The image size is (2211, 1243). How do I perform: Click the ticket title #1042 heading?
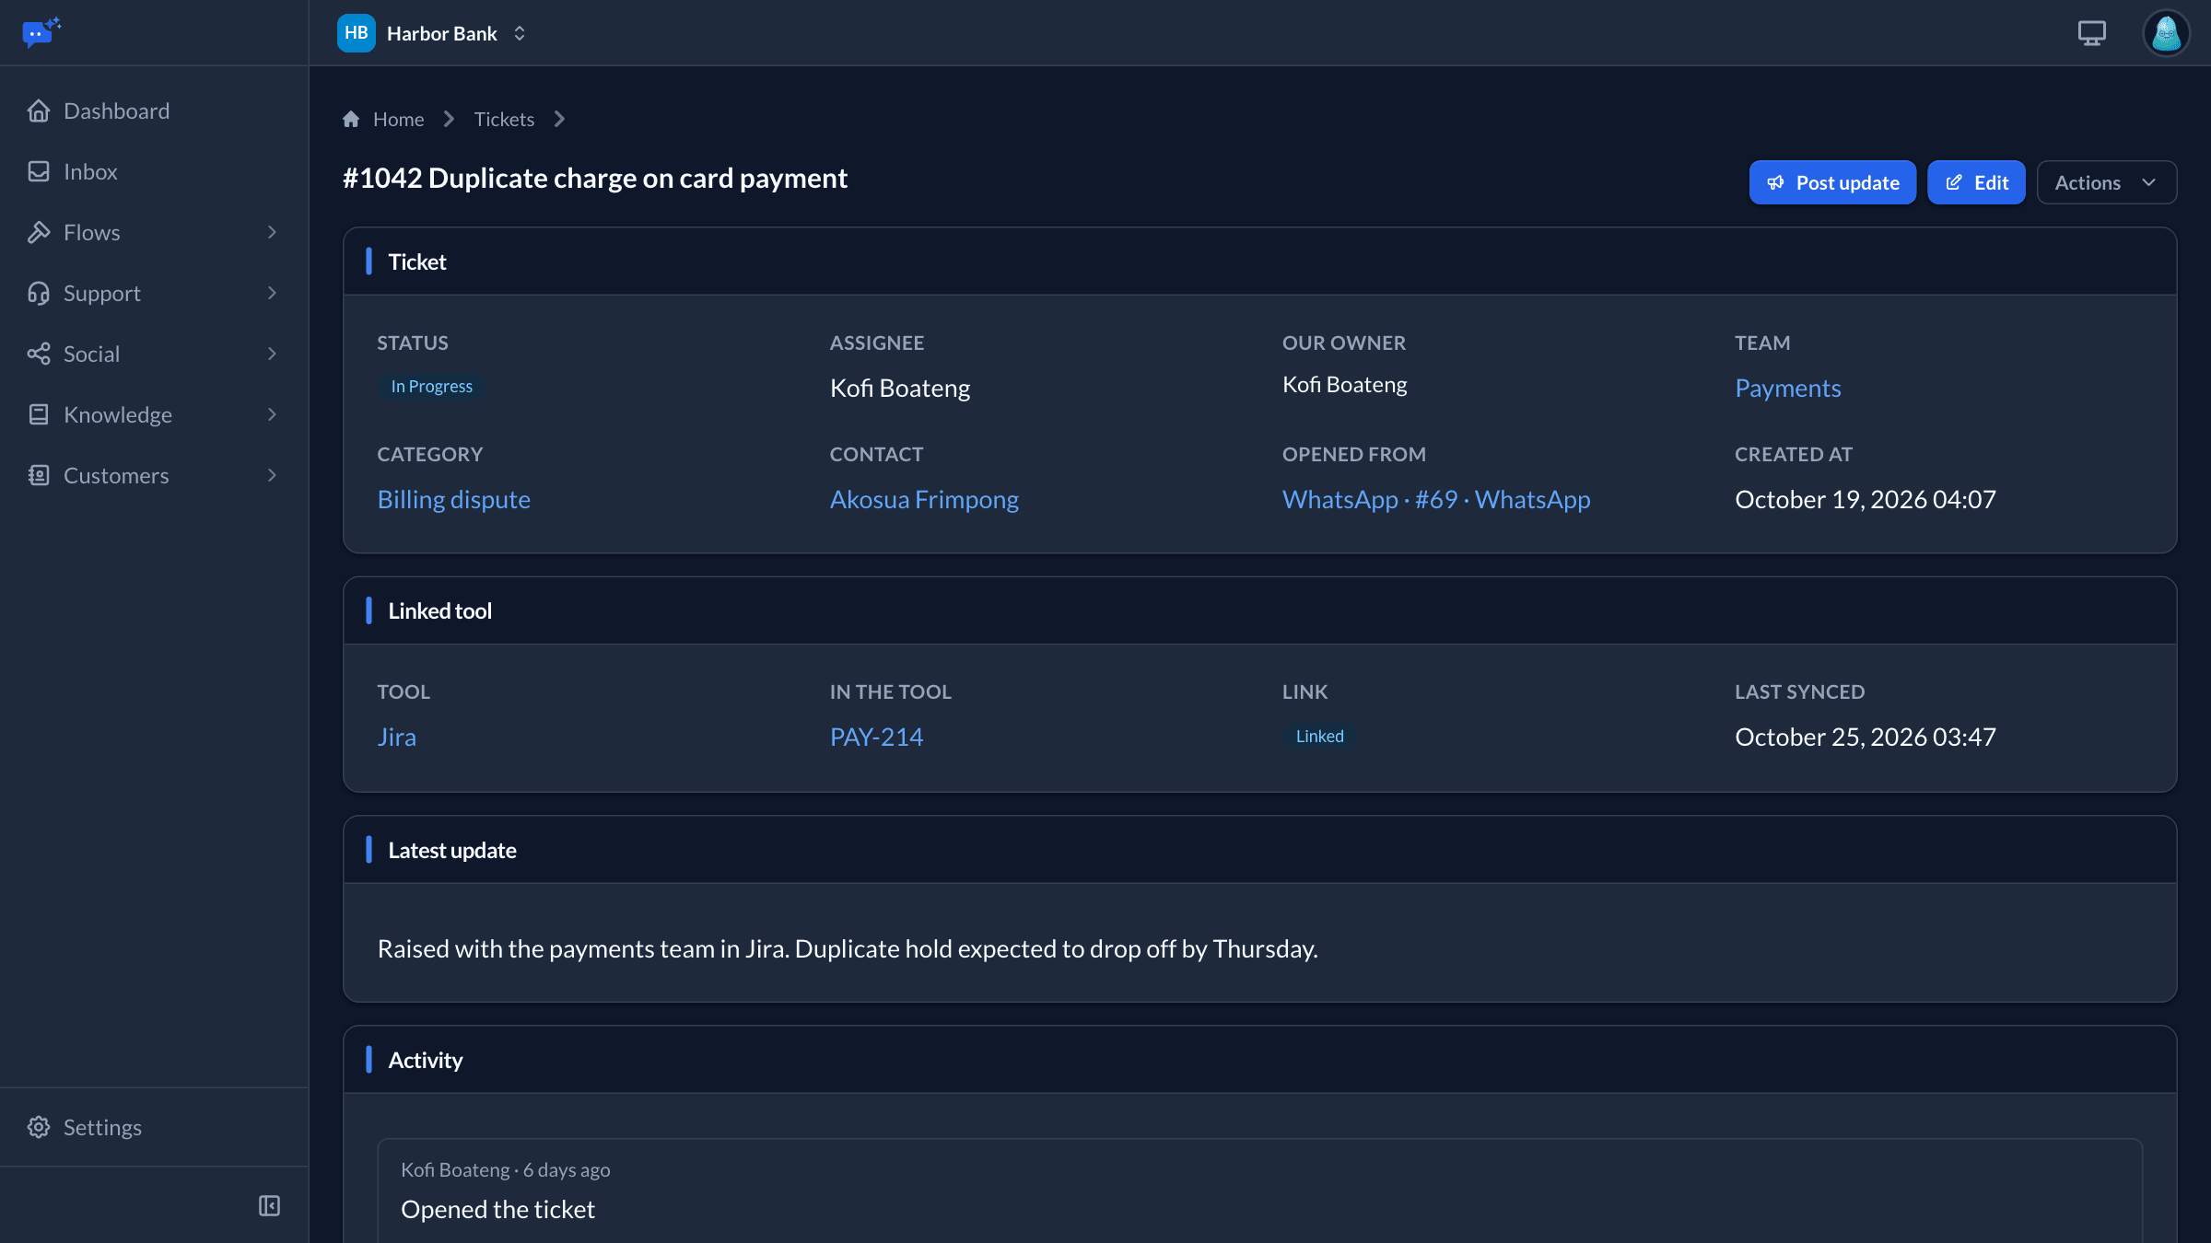[595, 178]
